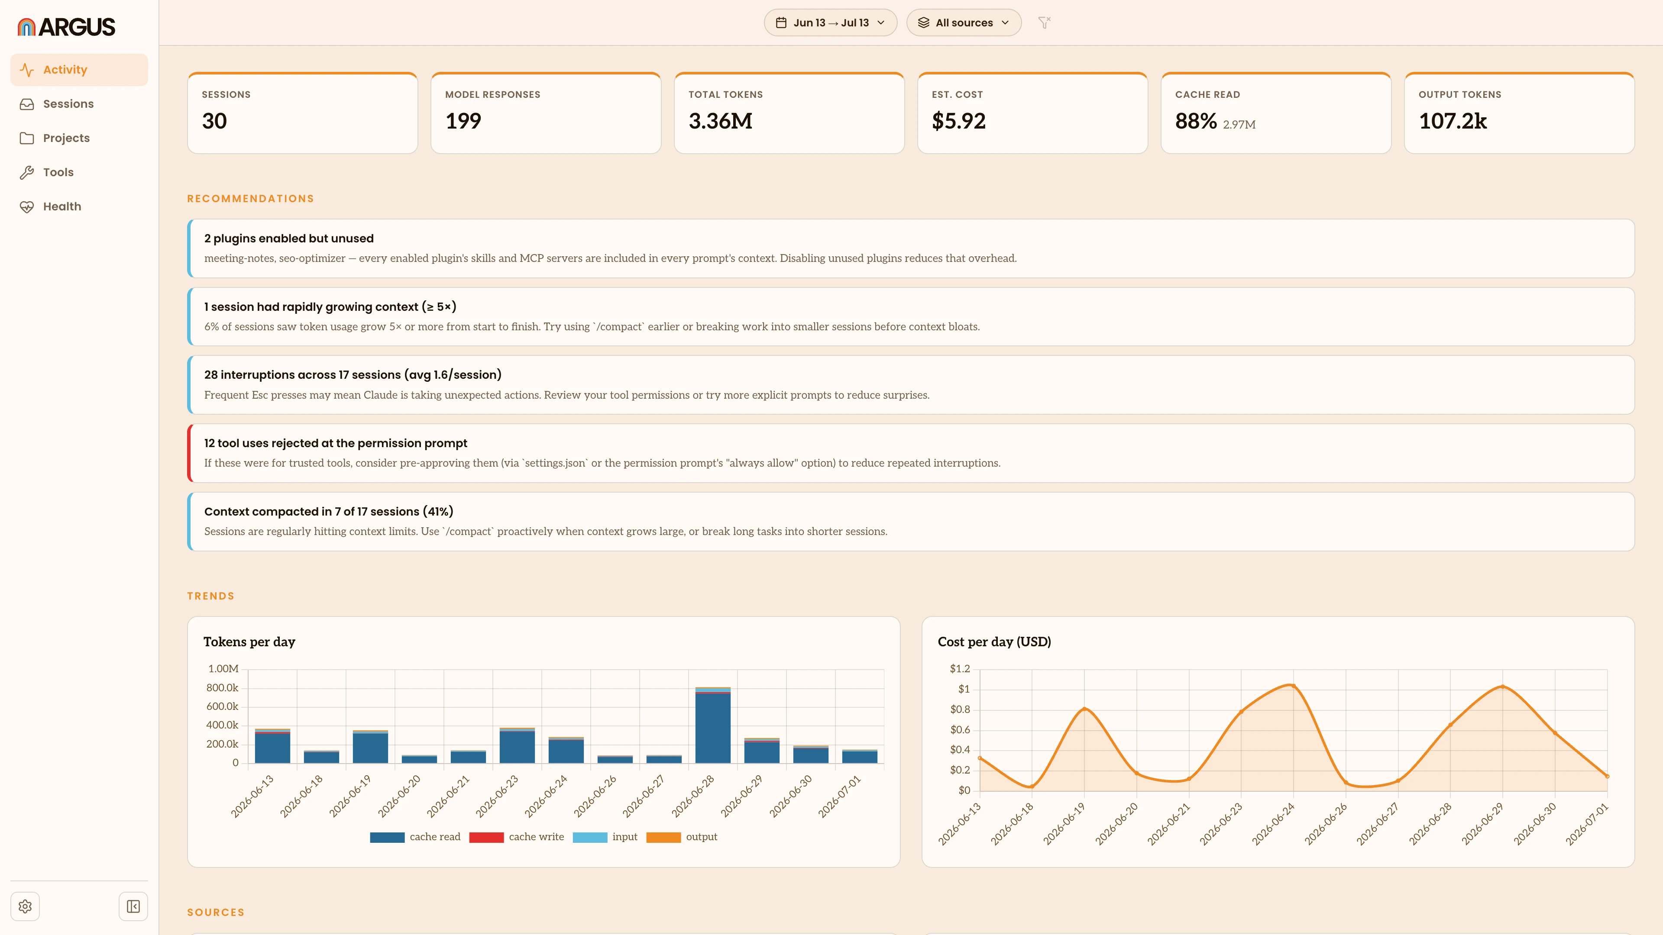The height and width of the screenshot is (935, 1663).
Task: Open the All sources dropdown
Action: pos(964,23)
